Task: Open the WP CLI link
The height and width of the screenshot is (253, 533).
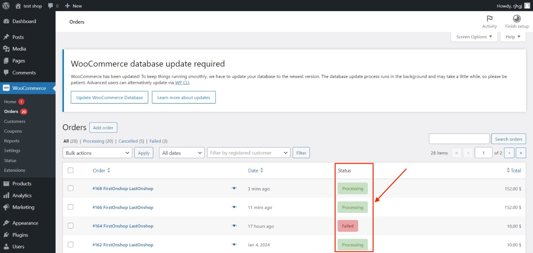Action: click(182, 83)
